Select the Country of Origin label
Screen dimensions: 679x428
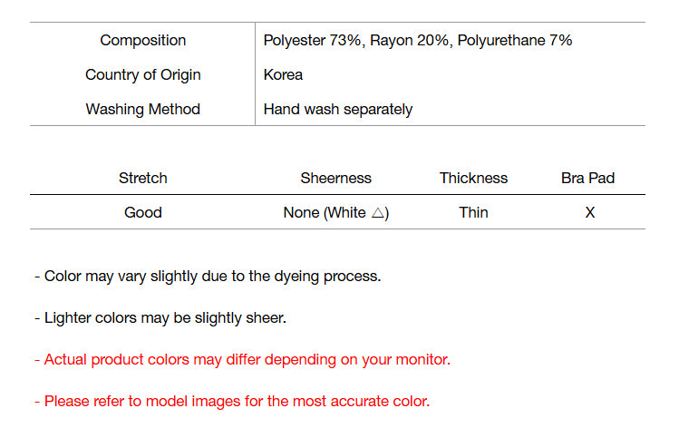143,74
